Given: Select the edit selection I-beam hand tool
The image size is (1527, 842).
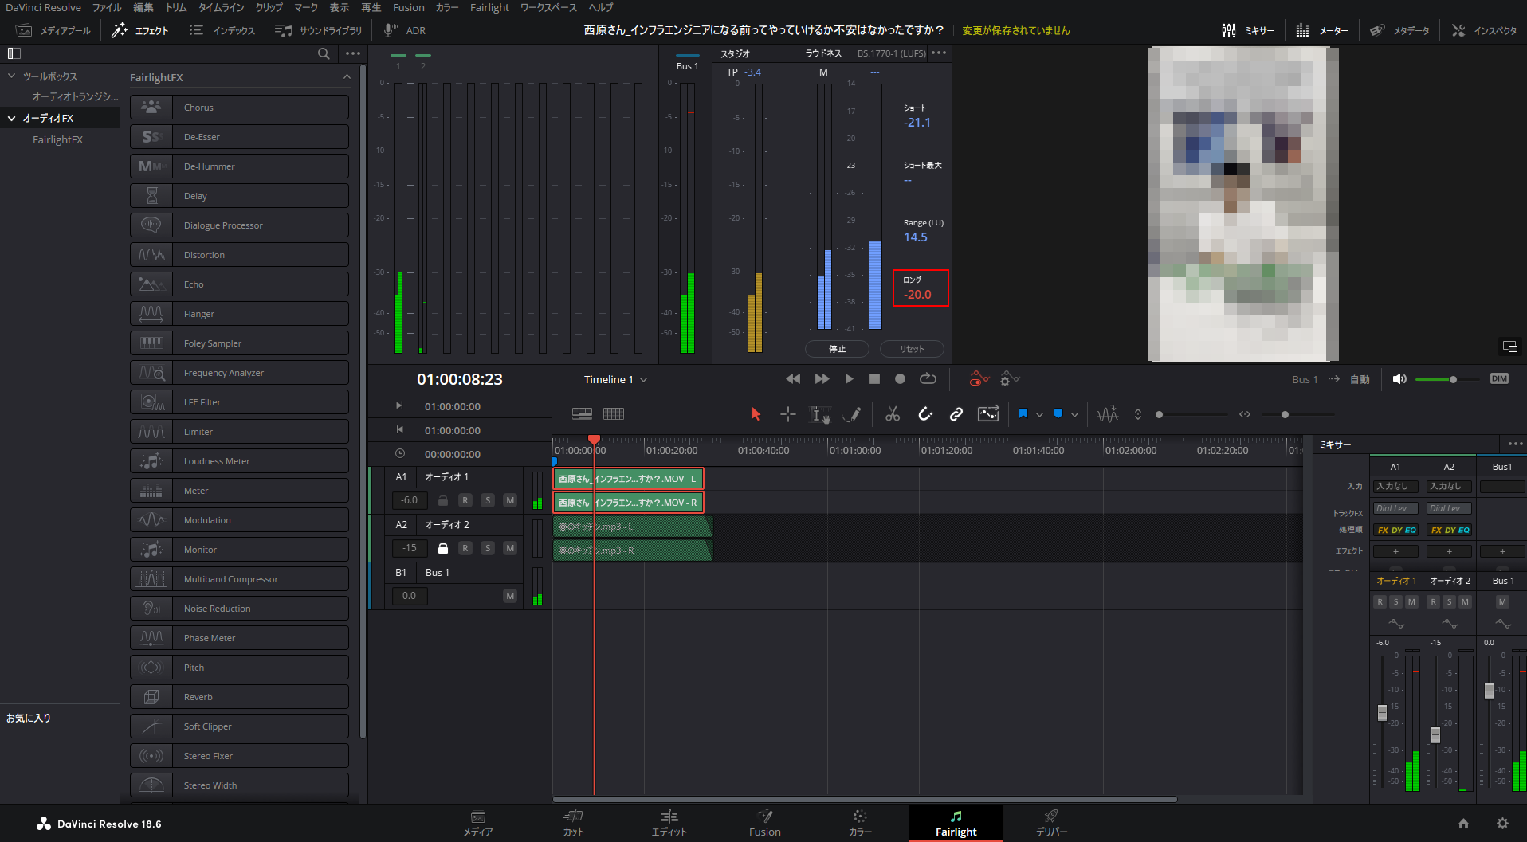Looking at the screenshot, I should 820,414.
